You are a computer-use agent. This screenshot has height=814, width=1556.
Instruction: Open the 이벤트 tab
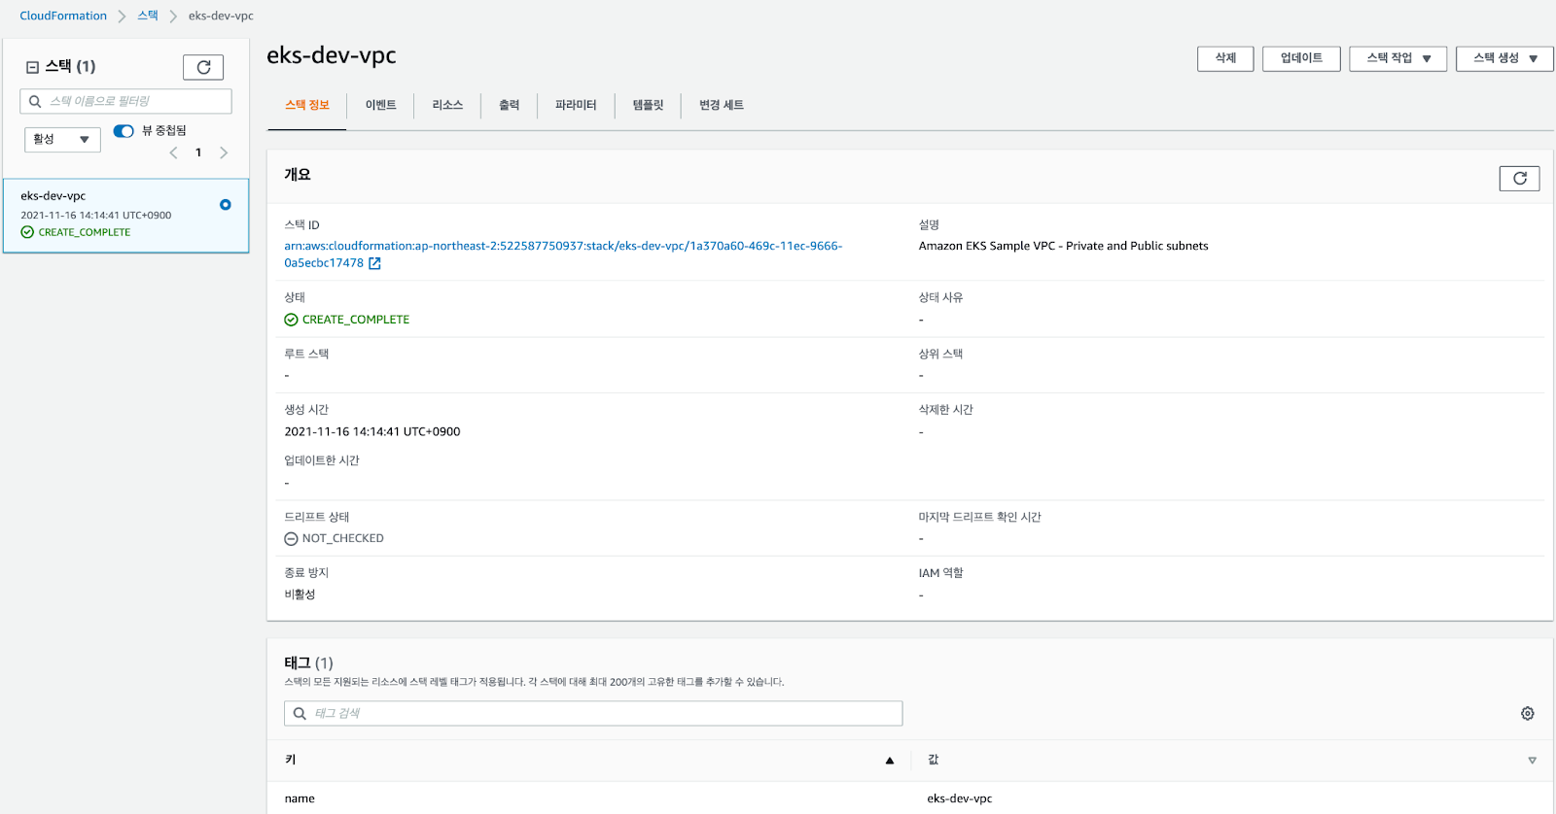click(380, 105)
